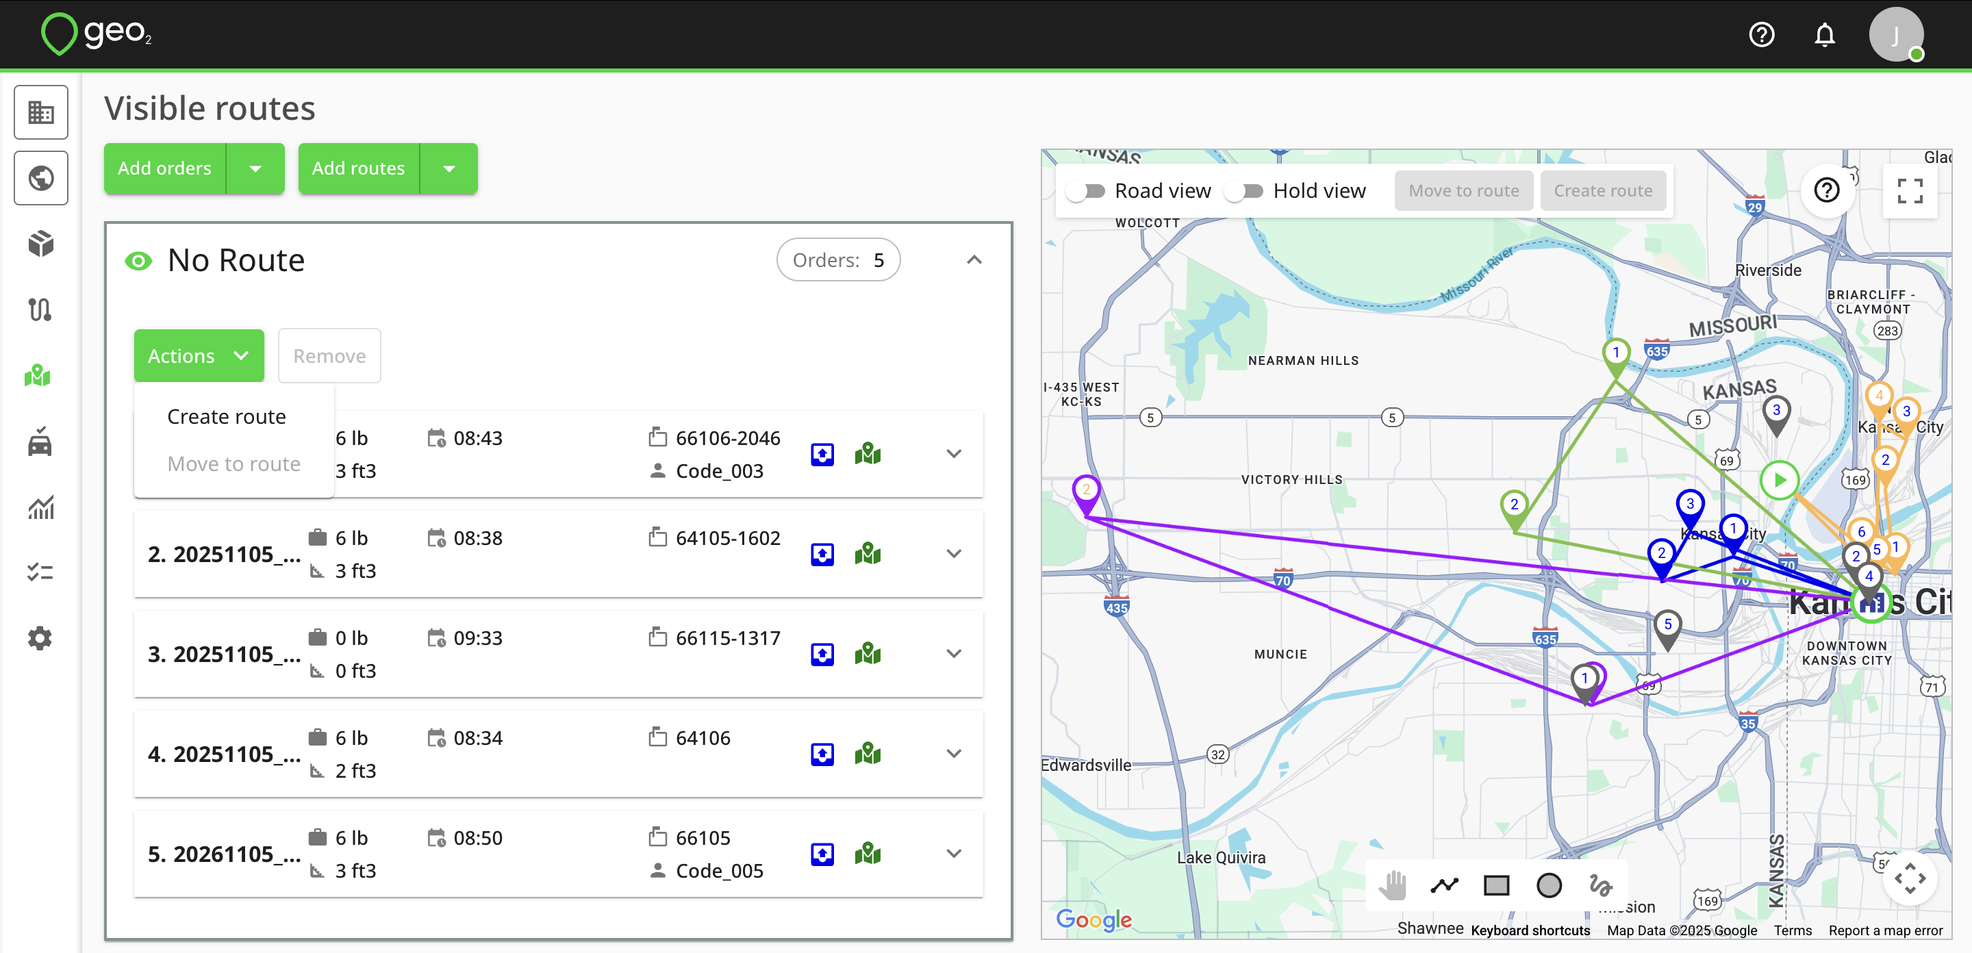The image size is (1972, 953).
Task: Expand order row with zip 66106-2046
Action: click(954, 454)
